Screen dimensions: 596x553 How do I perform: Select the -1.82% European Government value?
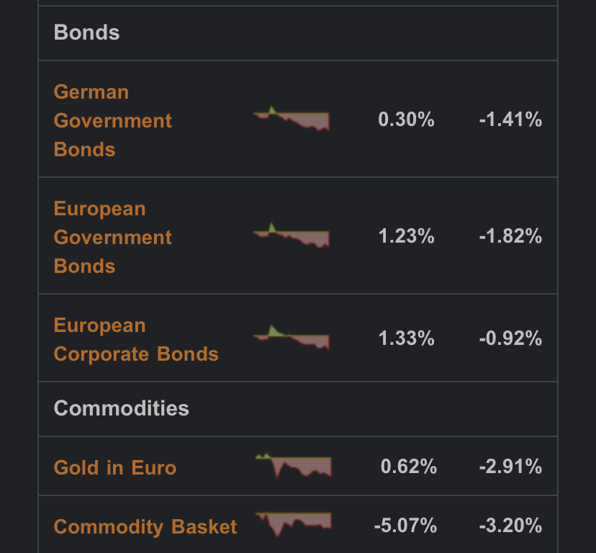click(x=510, y=236)
